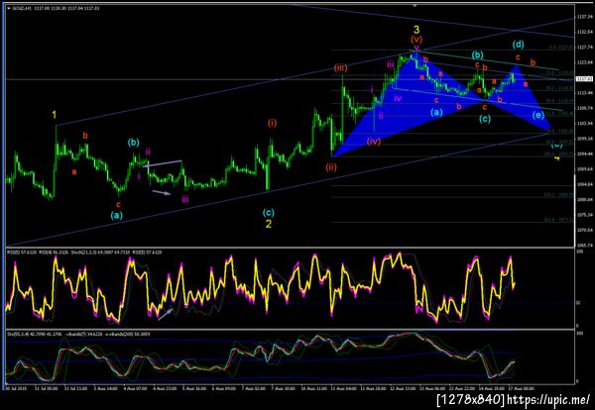Select the cyan (e) wave label
This screenshot has height=410, width=595.
tap(537, 115)
